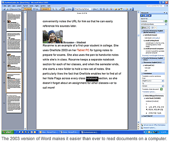Click the Research pane home icon
Viewport: 171px width, 142px height.
tap(149, 16)
